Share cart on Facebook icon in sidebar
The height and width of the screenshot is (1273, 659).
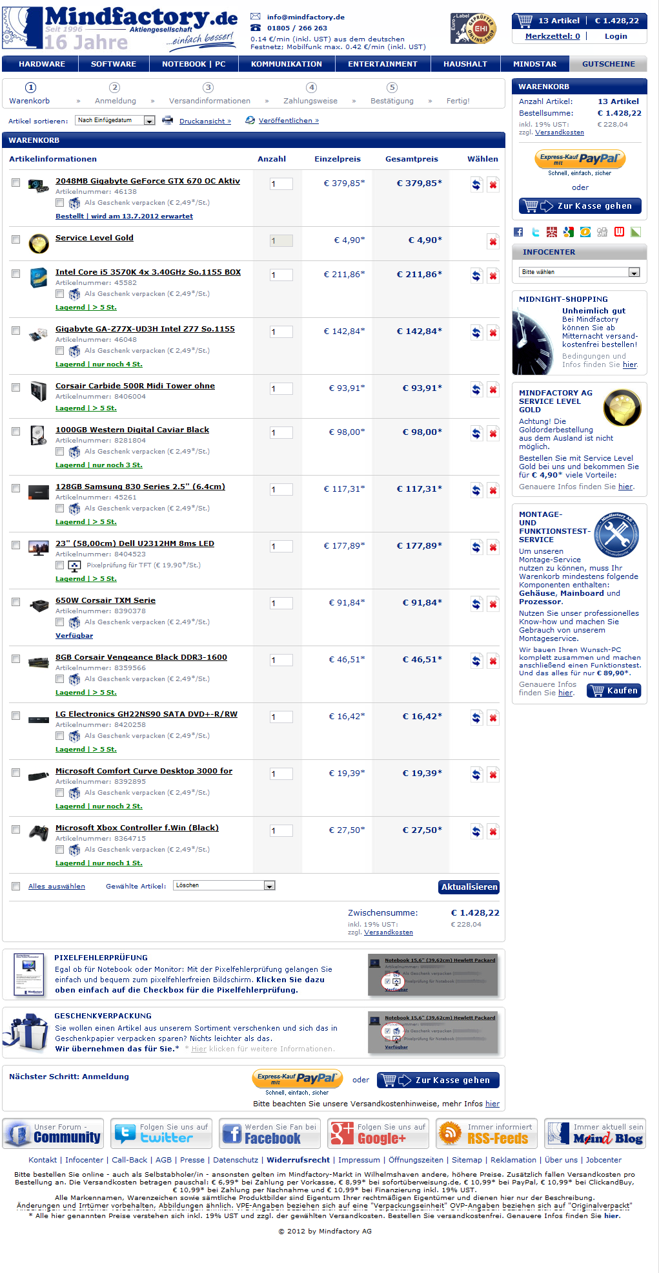click(x=518, y=232)
